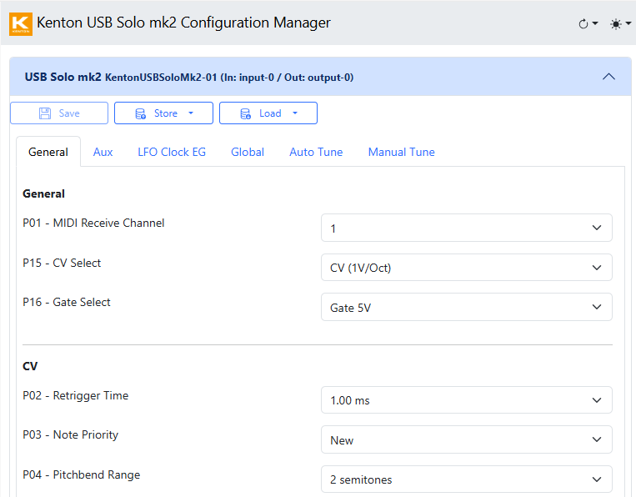Open the P03 Note Priority dropdown
The image size is (636, 497).
pos(466,439)
